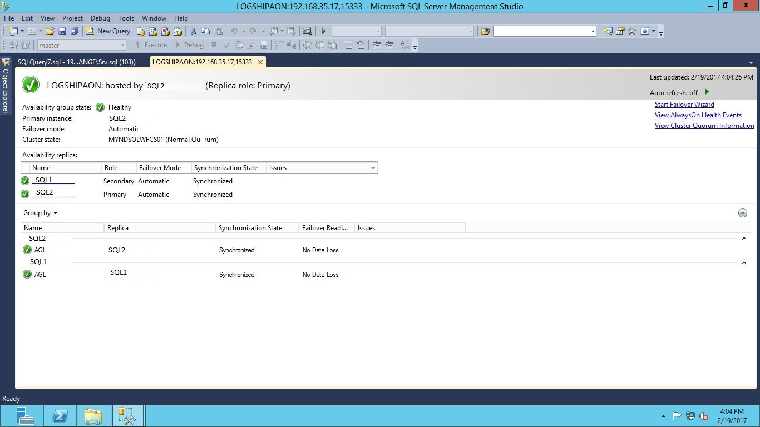Image resolution: width=760 pixels, height=427 pixels.
Task: Collapse the SQL1 database group
Action: point(744,263)
